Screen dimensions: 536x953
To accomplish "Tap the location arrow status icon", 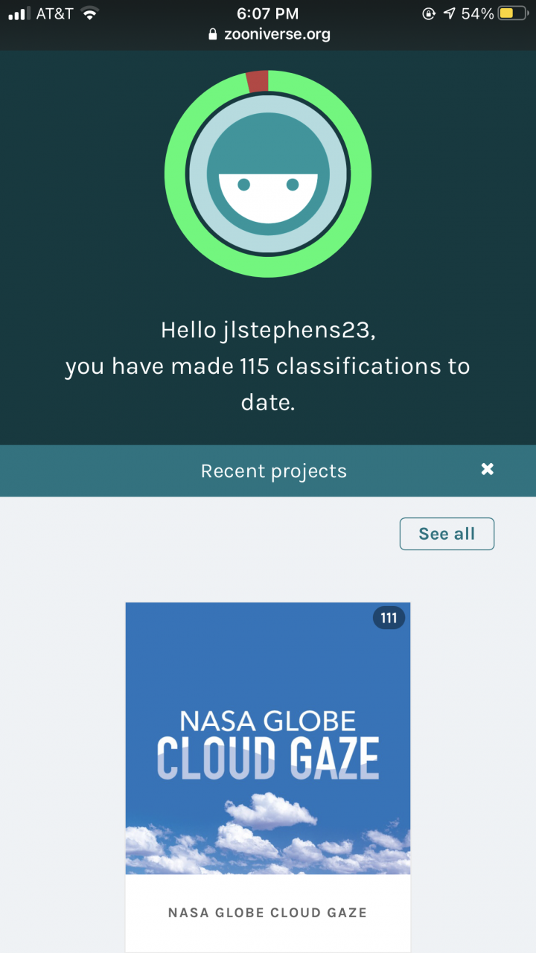I will pos(449,13).
